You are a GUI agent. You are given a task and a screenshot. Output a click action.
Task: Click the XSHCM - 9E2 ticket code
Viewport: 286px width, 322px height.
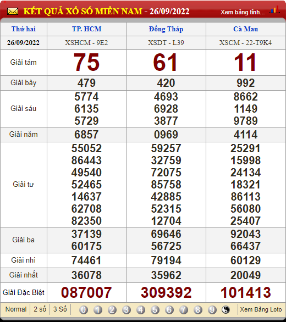click(x=86, y=43)
